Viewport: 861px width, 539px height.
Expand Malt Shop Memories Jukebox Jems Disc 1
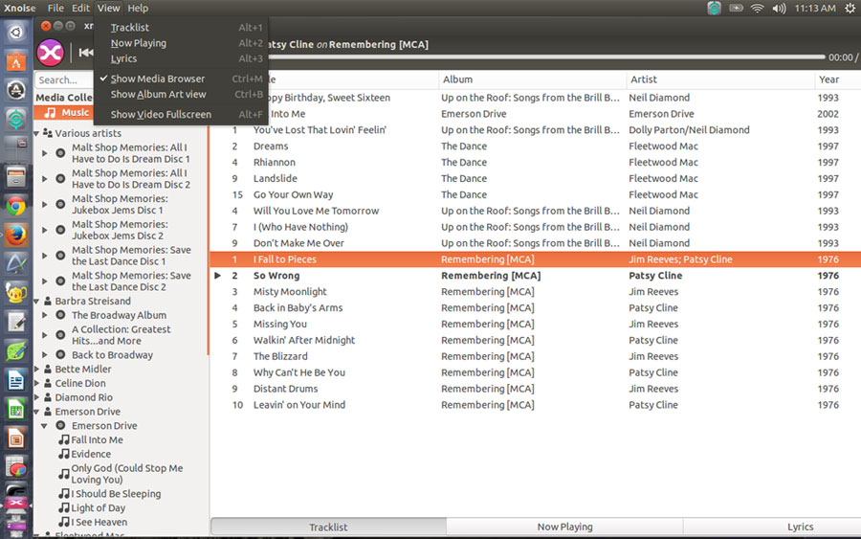tap(44, 204)
